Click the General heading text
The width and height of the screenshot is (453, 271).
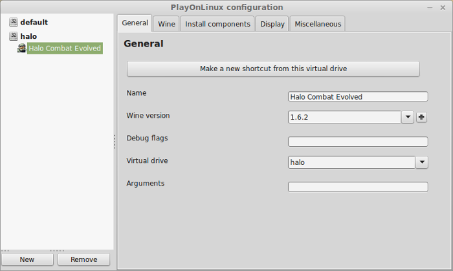[144, 43]
